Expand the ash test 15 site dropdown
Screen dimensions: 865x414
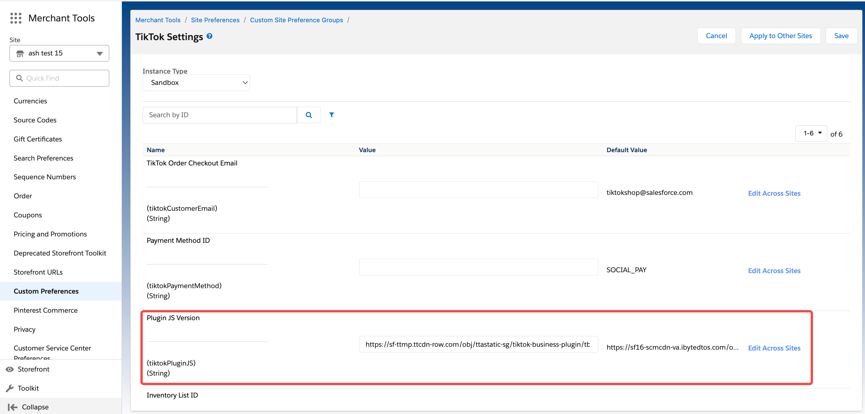point(99,53)
